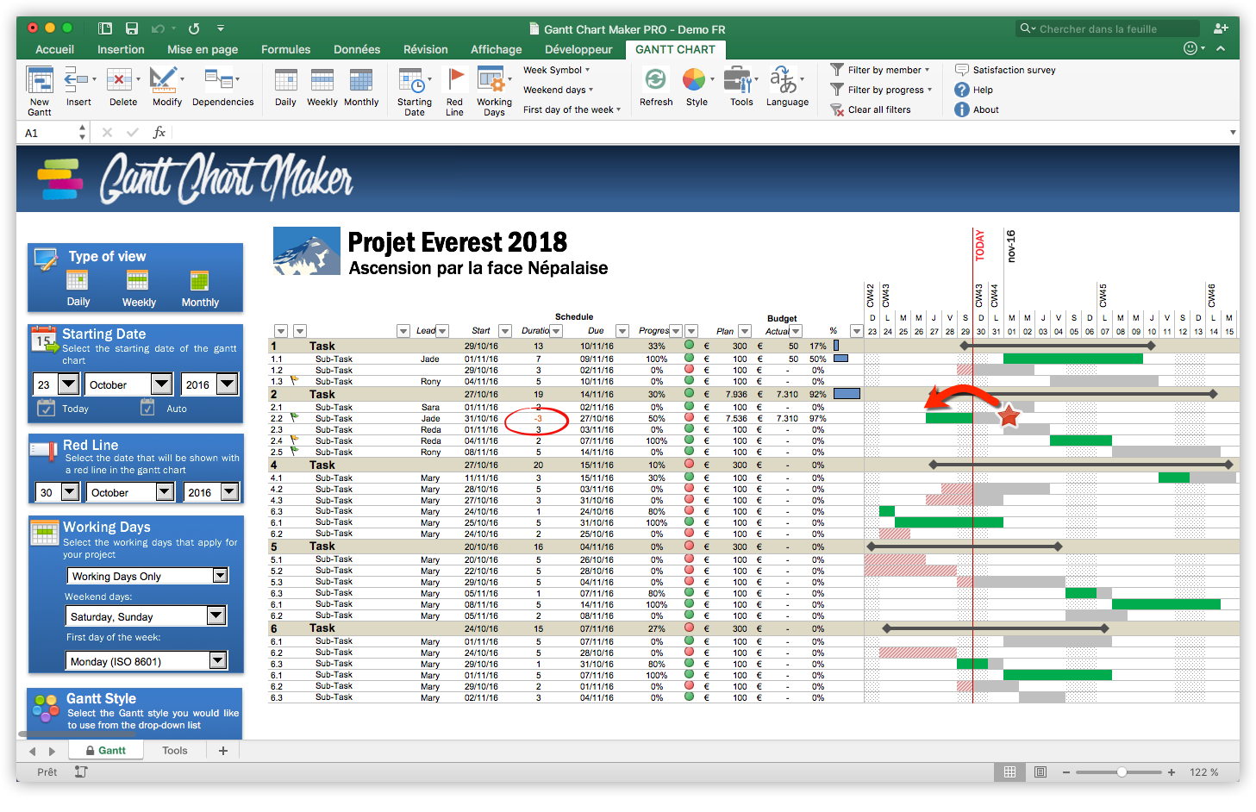Screen dimensions: 1256x812
Task: Toggle the Today checkbox
Action: 47,408
